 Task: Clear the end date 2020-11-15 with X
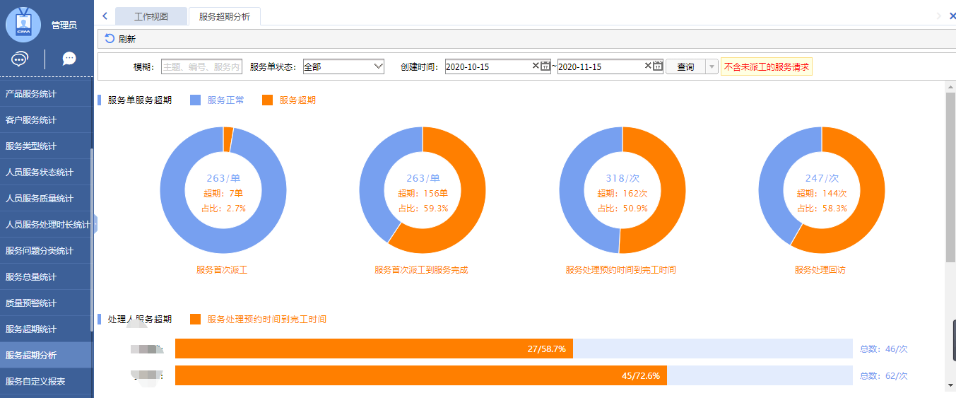[x=648, y=66]
